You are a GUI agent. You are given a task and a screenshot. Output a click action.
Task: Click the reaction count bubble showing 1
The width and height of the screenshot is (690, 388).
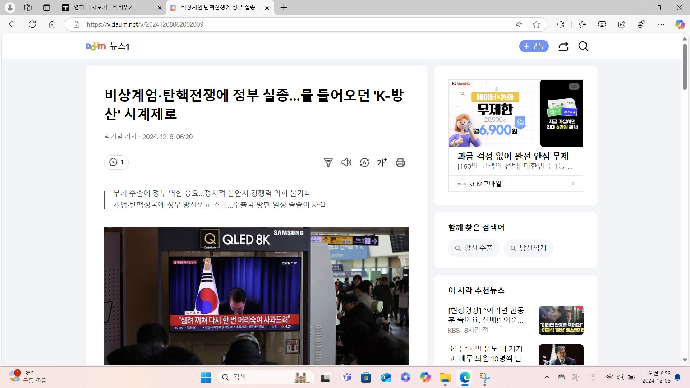tap(116, 162)
